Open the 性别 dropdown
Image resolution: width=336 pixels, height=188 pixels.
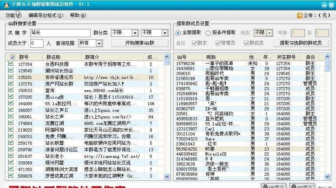pyautogui.click(x=263, y=33)
